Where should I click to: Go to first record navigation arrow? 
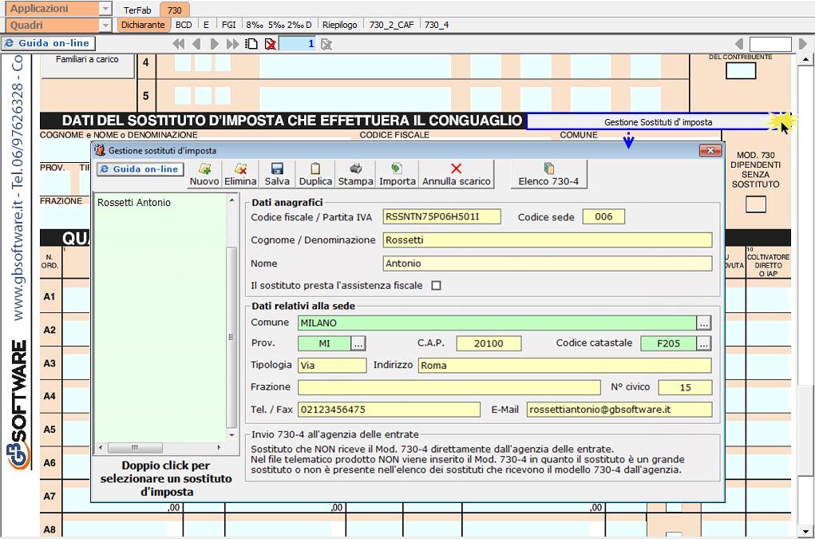pyautogui.click(x=178, y=44)
